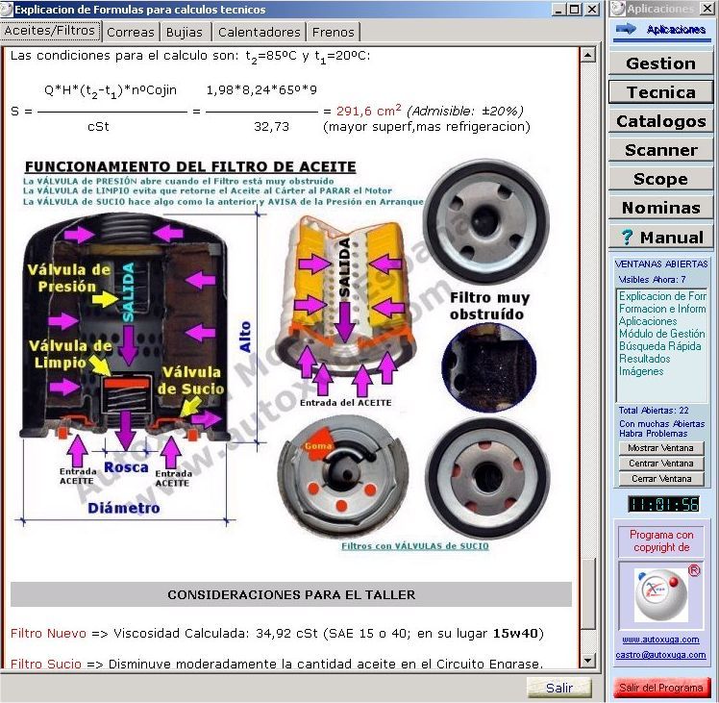The image size is (719, 703).
Task: Click the 'Visibles Ahora: 7' text
Action: pyautogui.click(x=652, y=280)
